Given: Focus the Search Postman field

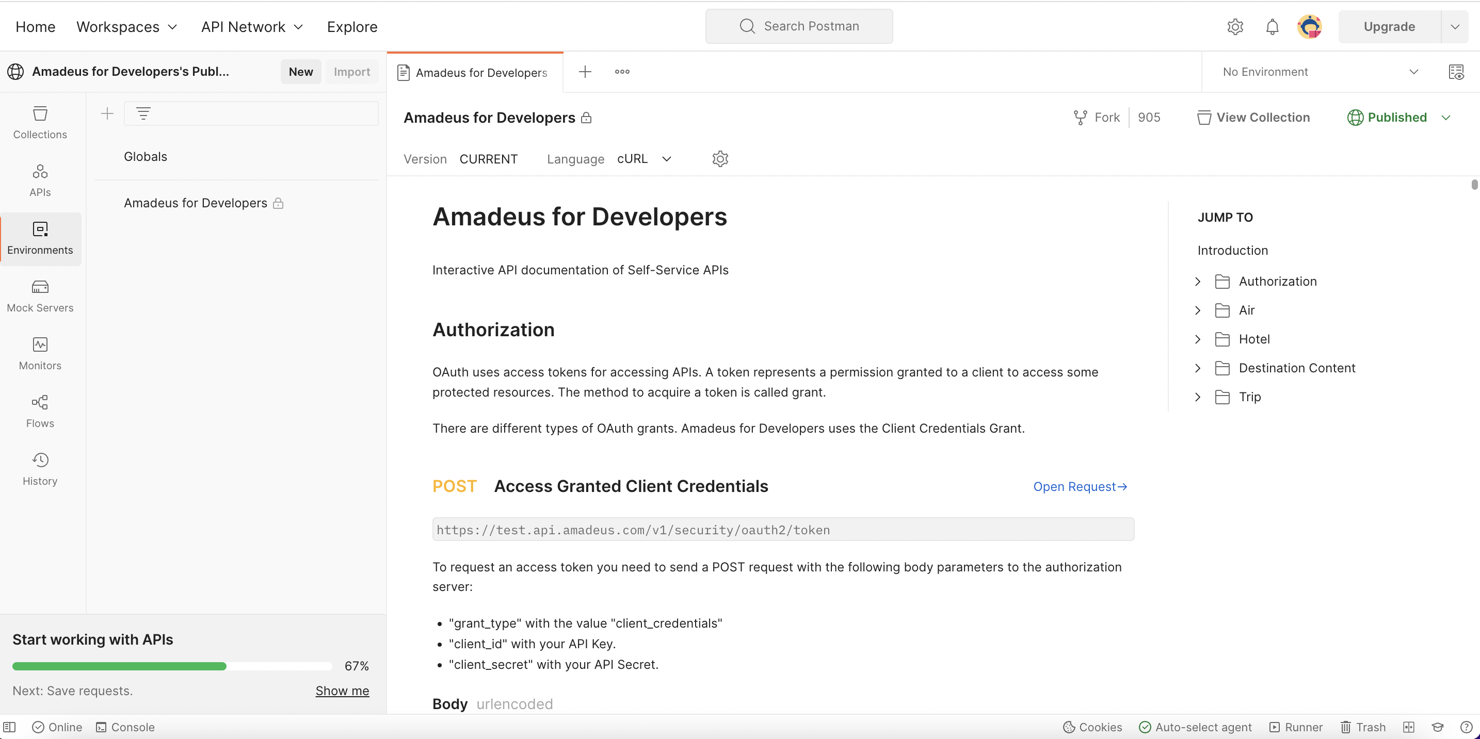Looking at the screenshot, I should pos(799,26).
